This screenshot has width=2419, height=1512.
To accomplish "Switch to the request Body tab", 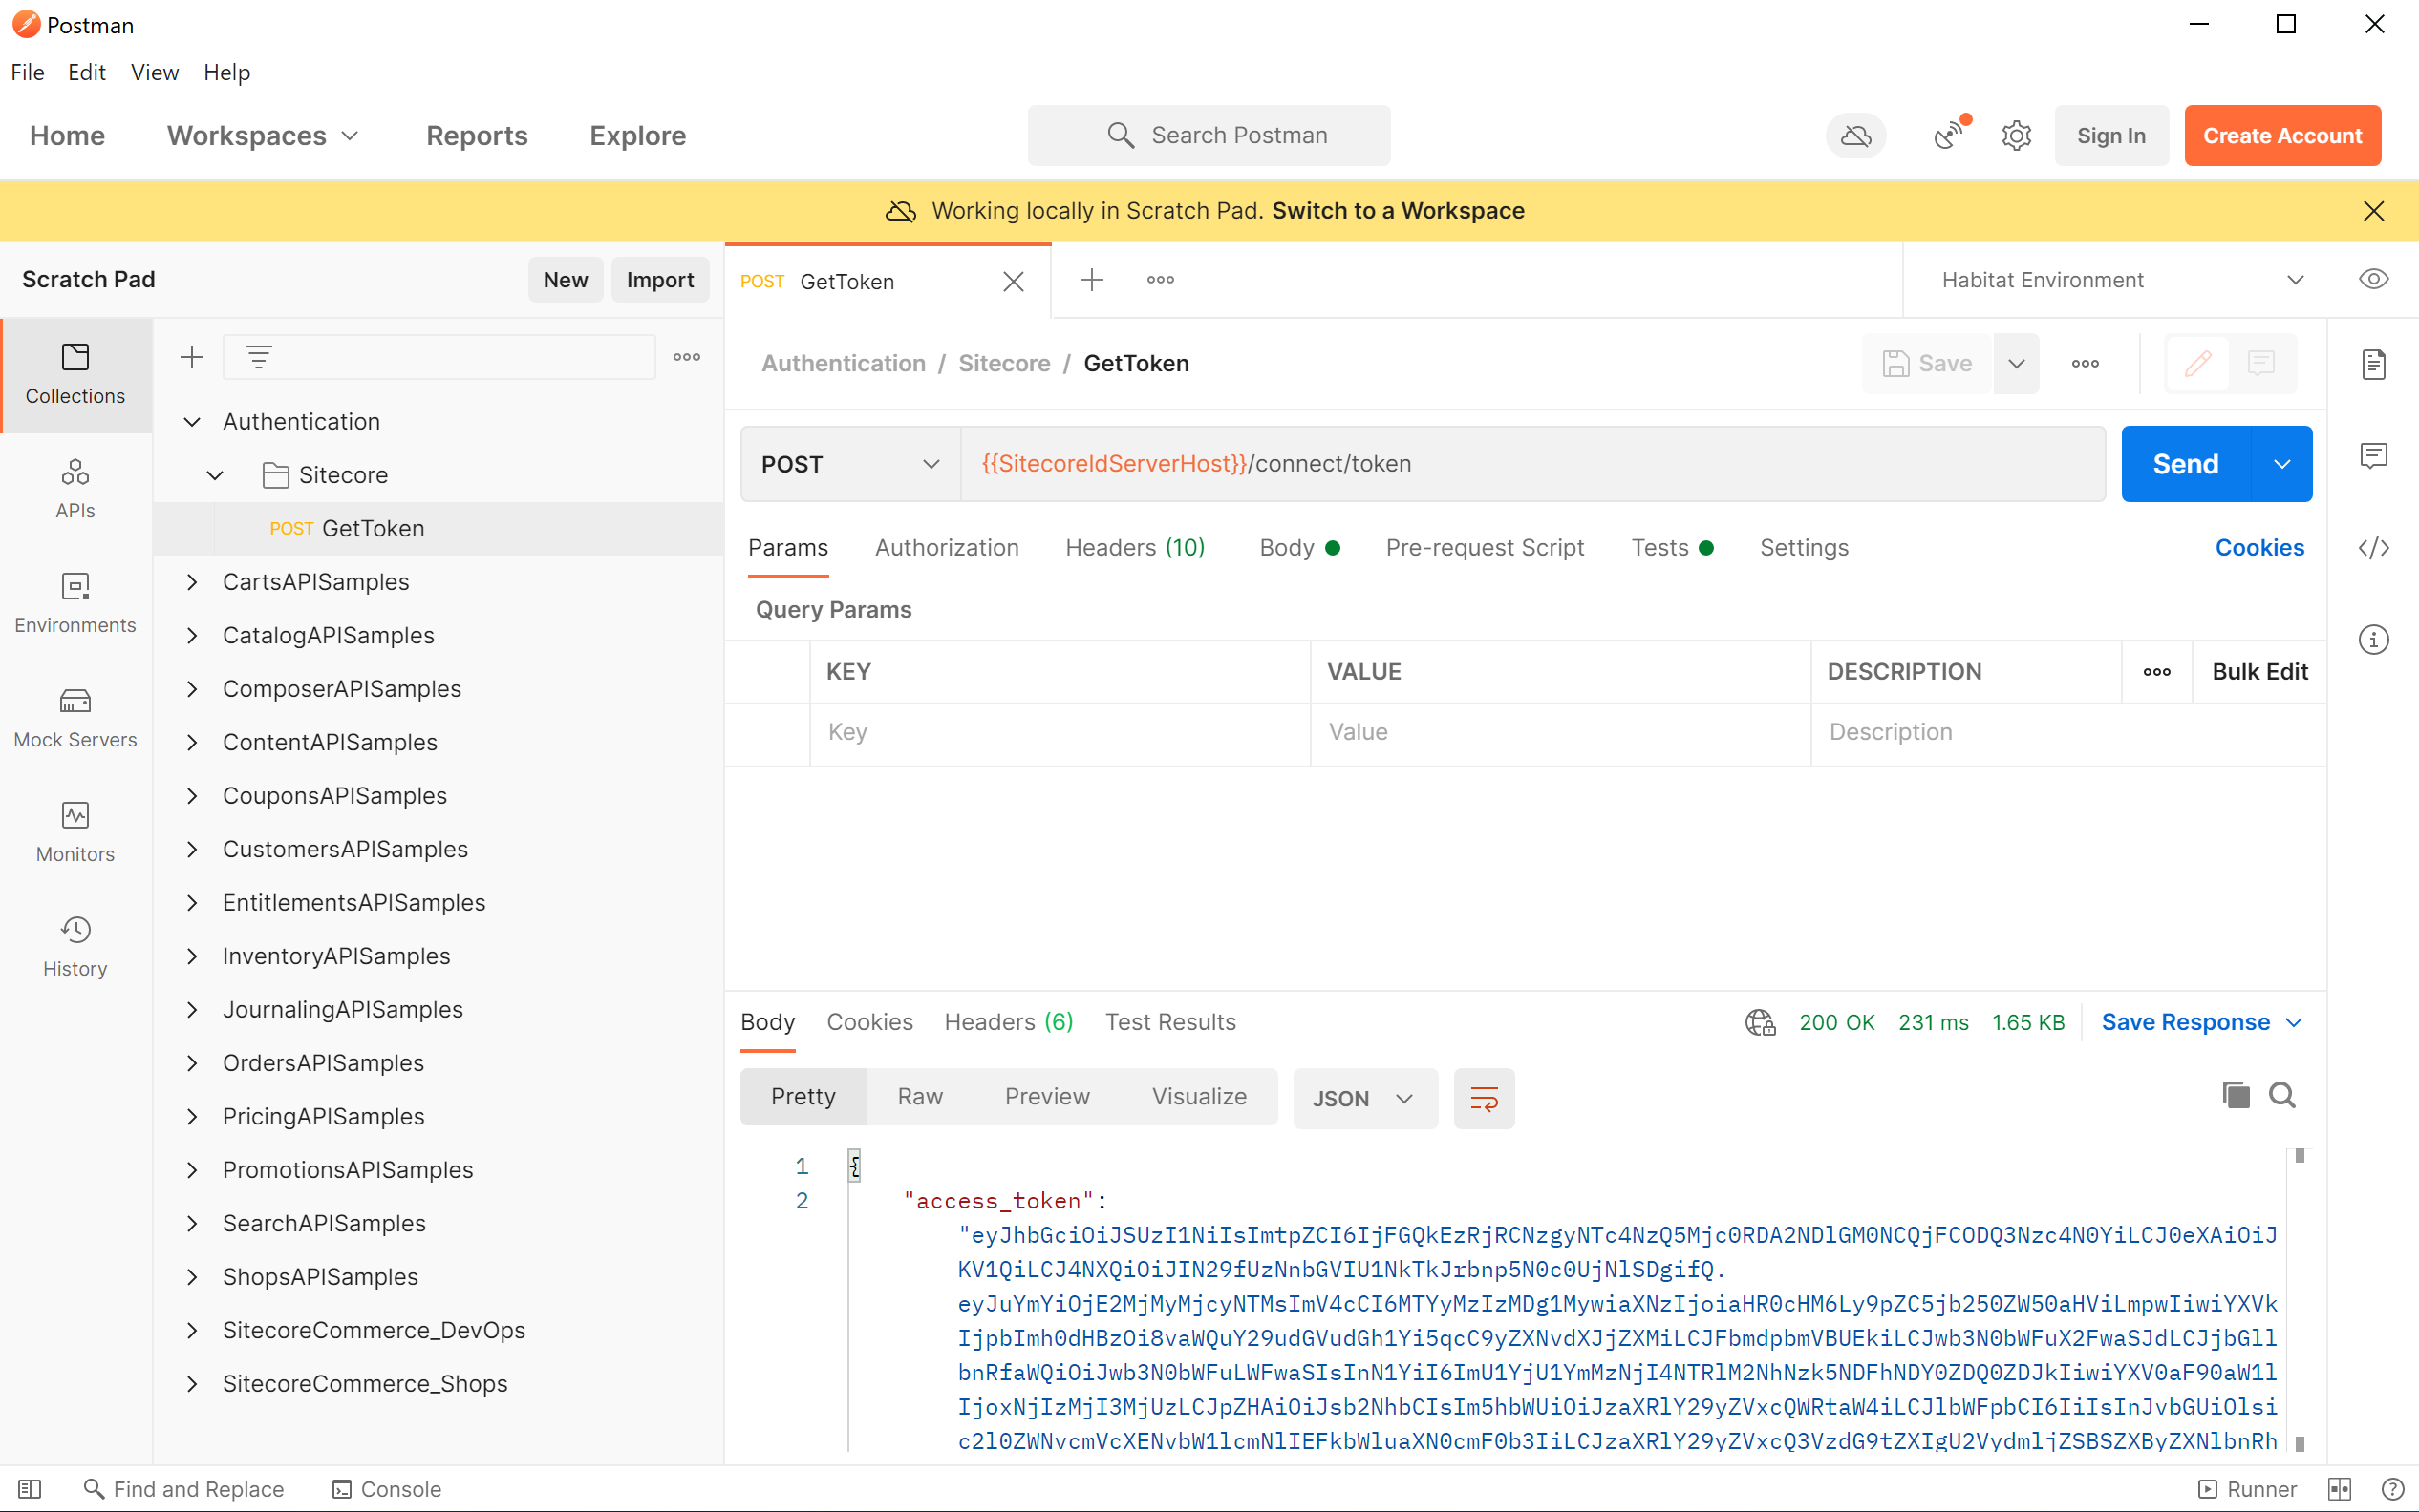I will coord(1299,547).
